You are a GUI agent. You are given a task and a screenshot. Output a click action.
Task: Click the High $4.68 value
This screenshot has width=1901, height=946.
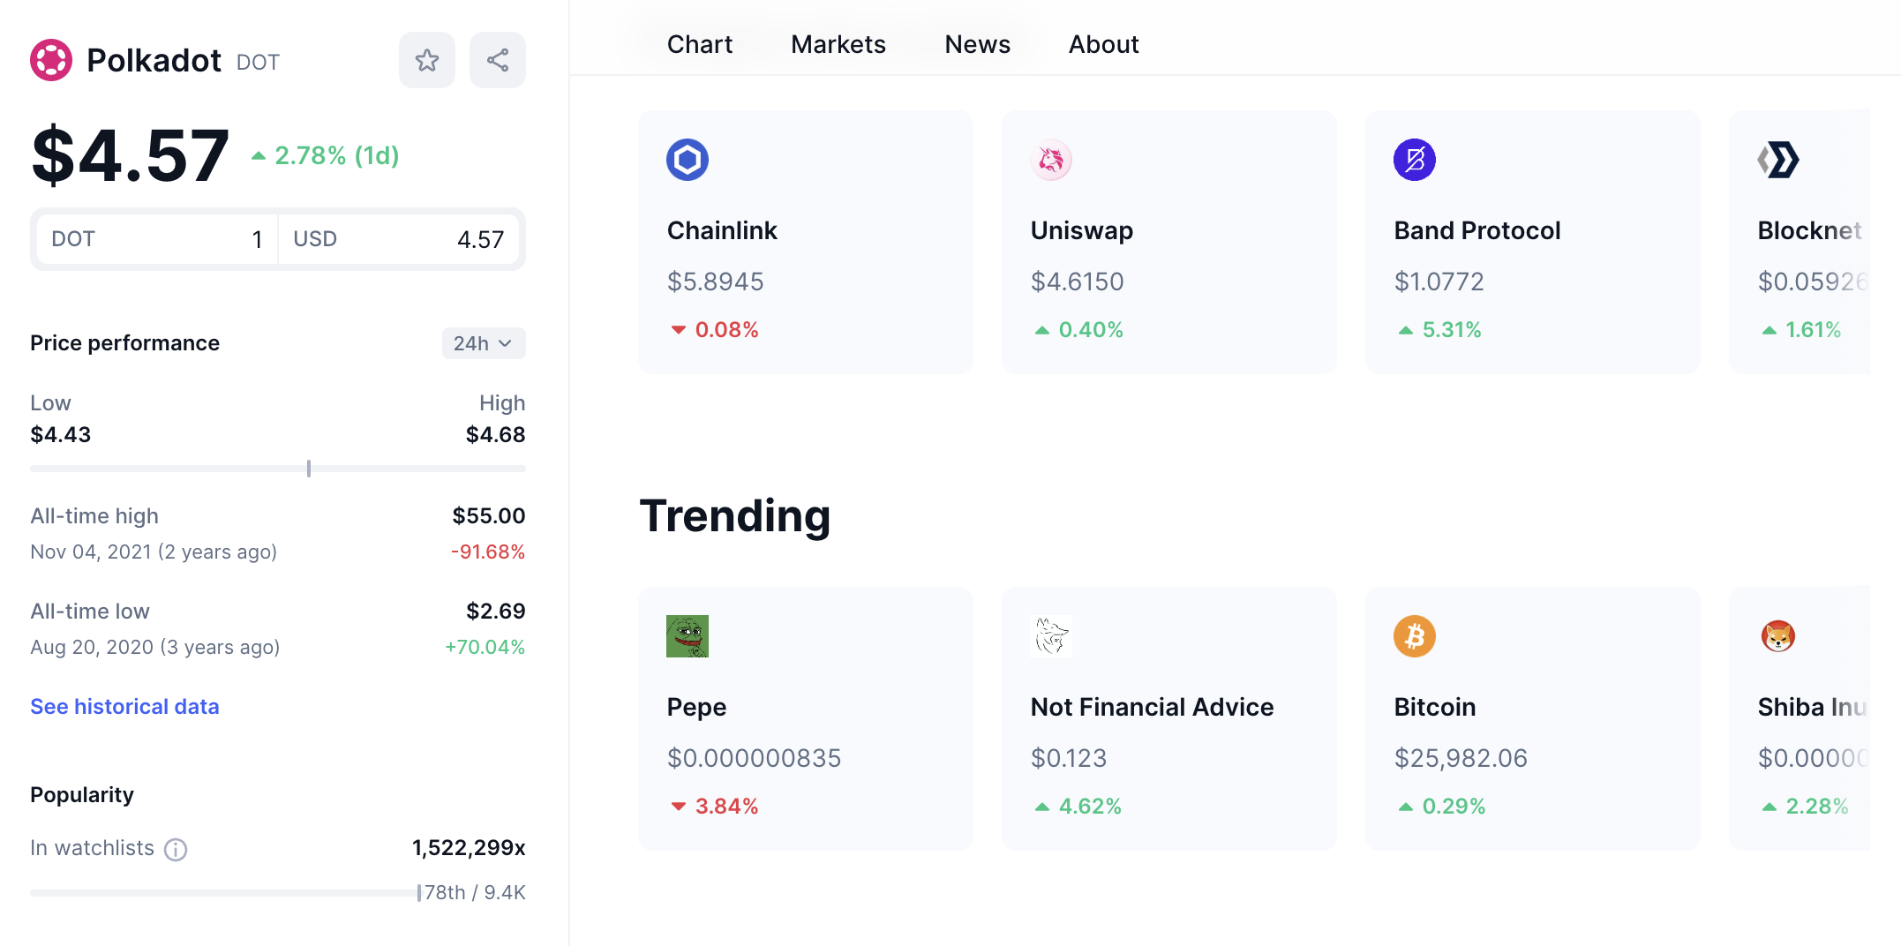point(496,434)
